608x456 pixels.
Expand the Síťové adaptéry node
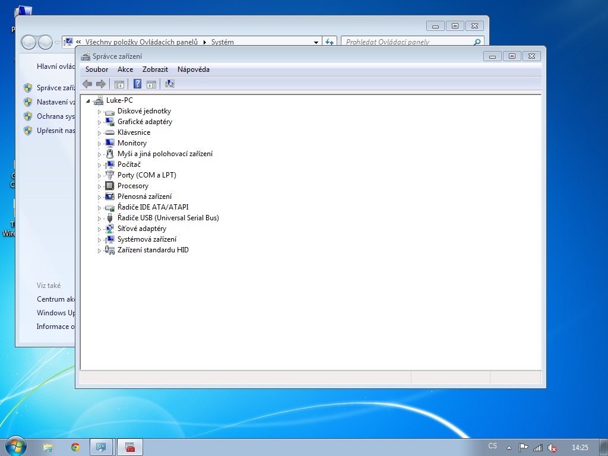[99, 229]
